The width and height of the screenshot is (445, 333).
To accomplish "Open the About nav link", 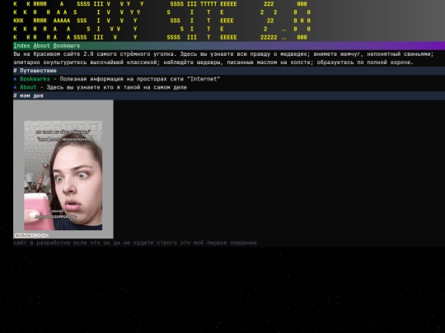I will click(x=42, y=46).
